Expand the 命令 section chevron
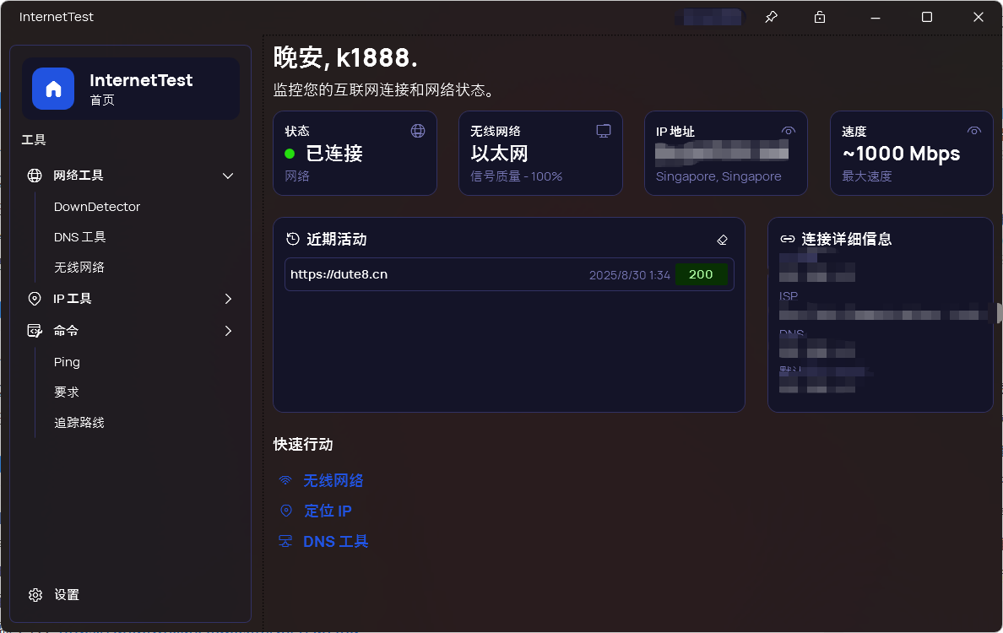The width and height of the screenshot is (1003, 633). pyautogui.click(x=228, y=331)
